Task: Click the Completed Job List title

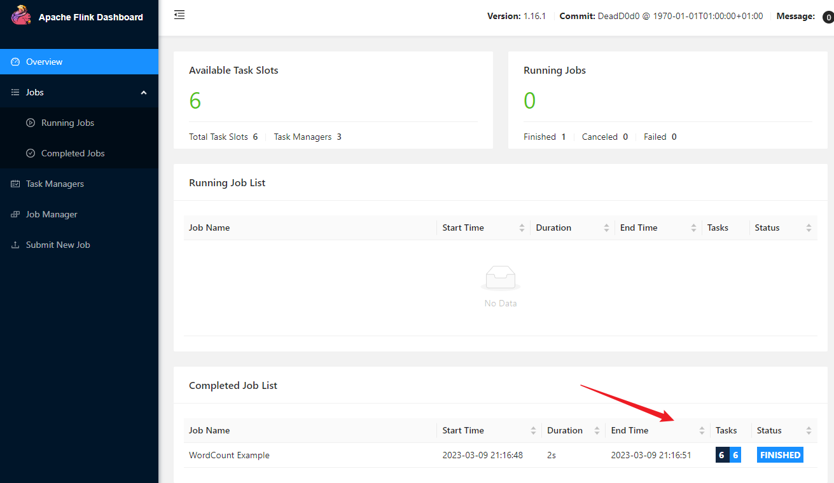Action: coord(233,386)
